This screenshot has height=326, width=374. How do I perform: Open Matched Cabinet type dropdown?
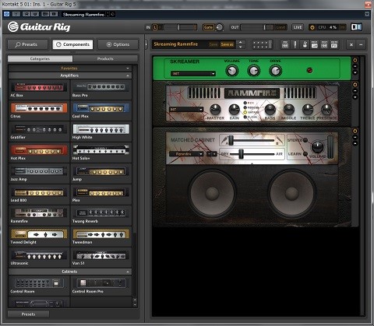click(x=186, y=154)
